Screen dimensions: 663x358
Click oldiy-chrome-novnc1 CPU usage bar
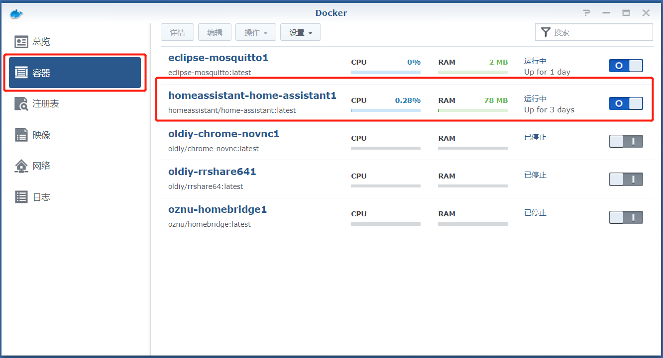tap(386, 148)
